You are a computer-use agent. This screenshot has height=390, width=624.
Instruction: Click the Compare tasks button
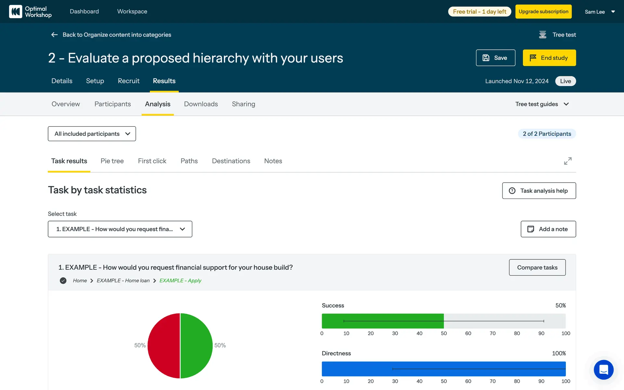pyautogui.click(x=537, y=267)
